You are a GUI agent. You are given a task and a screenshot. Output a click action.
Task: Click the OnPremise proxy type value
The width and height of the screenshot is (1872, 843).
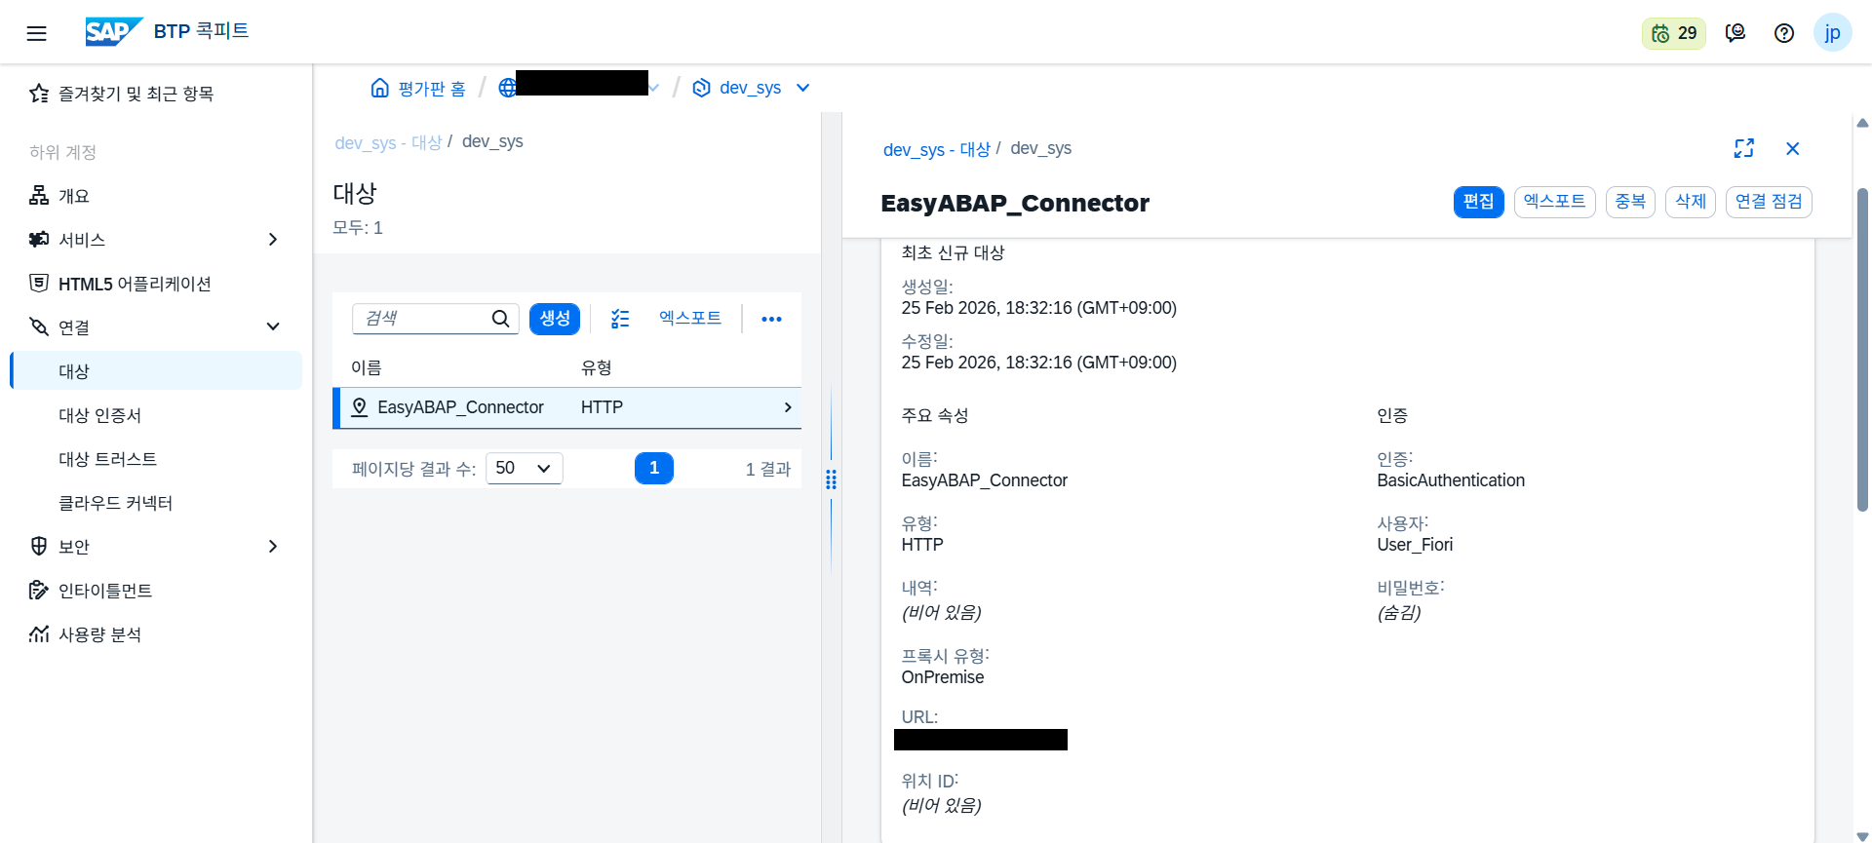pyautogui.click(x=943, y=677)
